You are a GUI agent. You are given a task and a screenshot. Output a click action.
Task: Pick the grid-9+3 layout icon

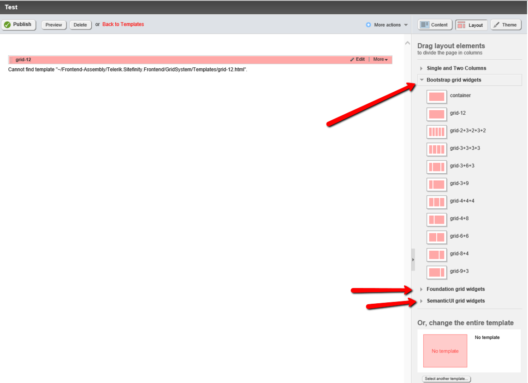click(x=436, y=272)
